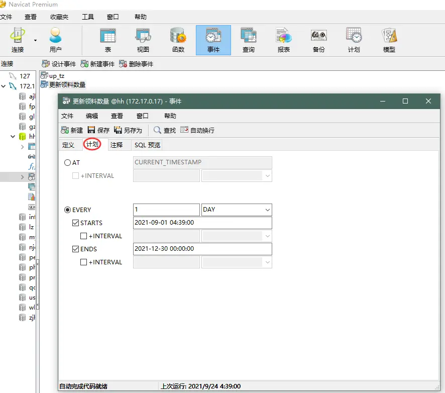Viewport: 445px width, 393px height.
Task: Open the 用户 (User) manager
Action: tap(55, 40)
